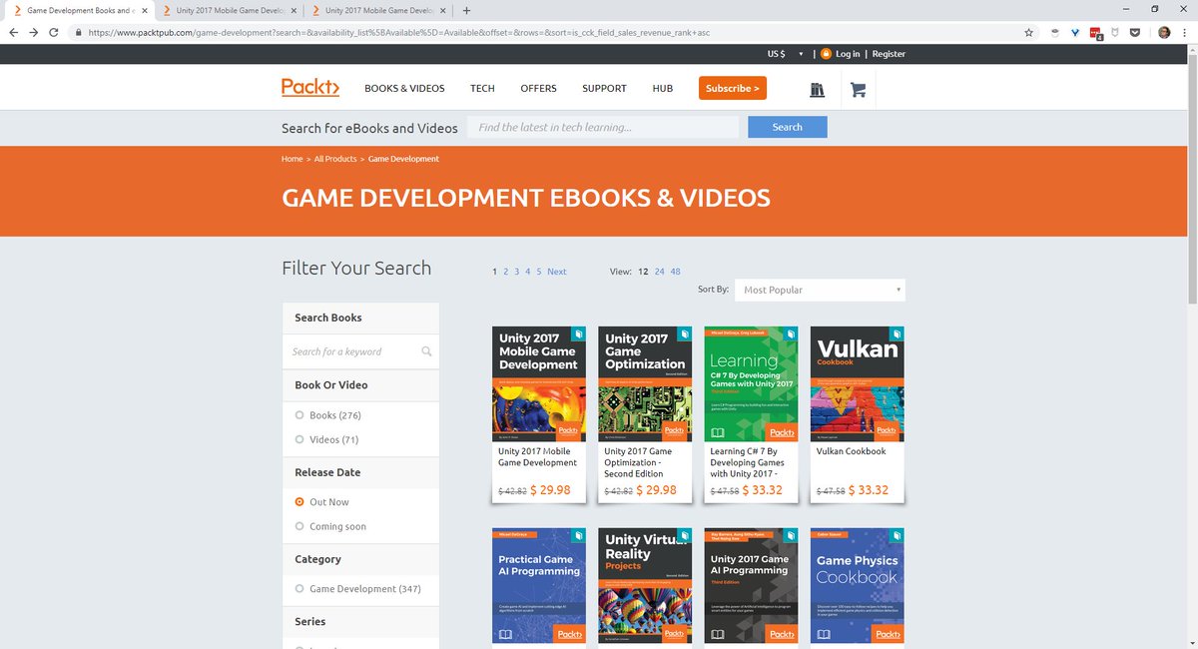Open Unity Virtual Reality Projects cover

pos(645,585)
